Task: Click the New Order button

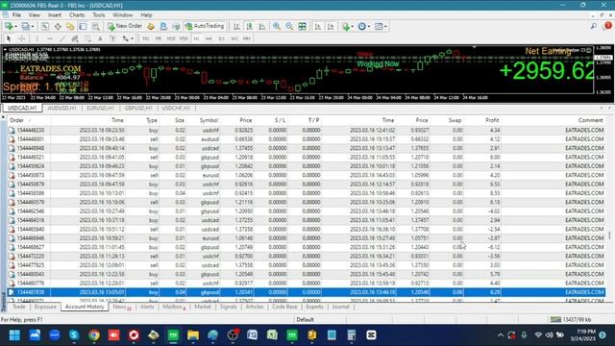Action: (x=125, y=26)
